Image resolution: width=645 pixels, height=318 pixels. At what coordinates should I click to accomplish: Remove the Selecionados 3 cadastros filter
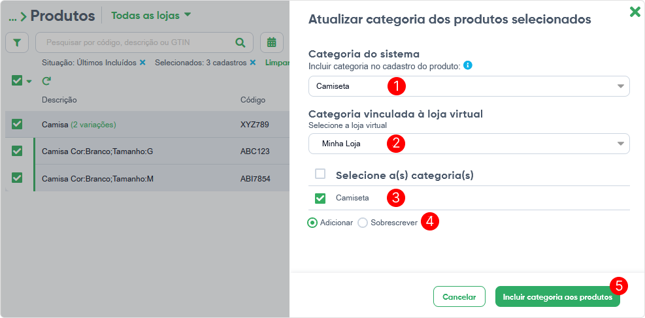point(252,63)
